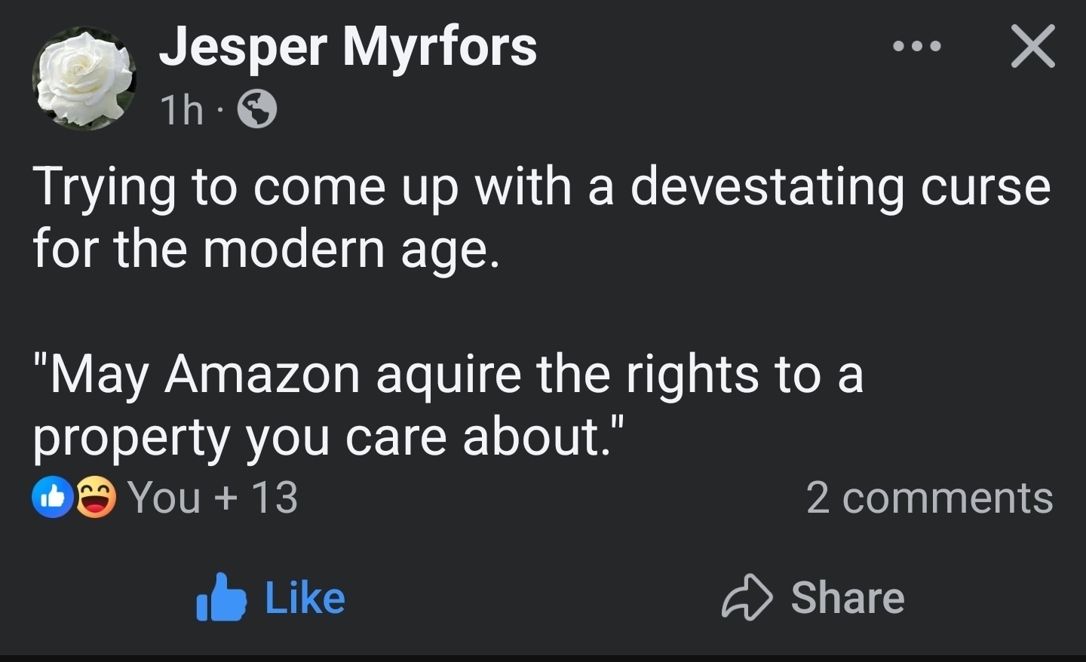Click the line starting 'Trying to come up'

pos(541,187)
